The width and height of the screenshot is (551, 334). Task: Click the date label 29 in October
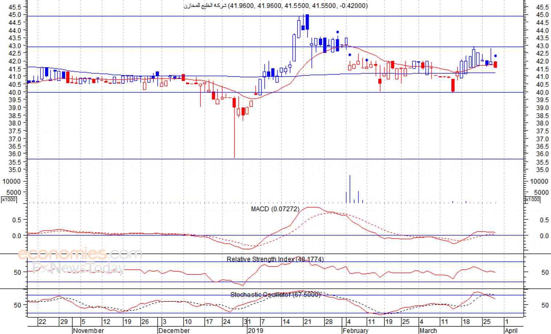tap(64, 322)
